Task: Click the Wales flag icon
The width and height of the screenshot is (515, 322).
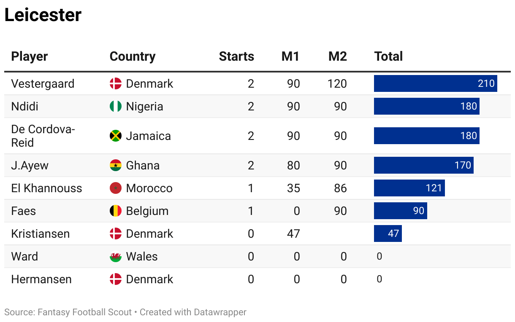Action: pos(116,256)
